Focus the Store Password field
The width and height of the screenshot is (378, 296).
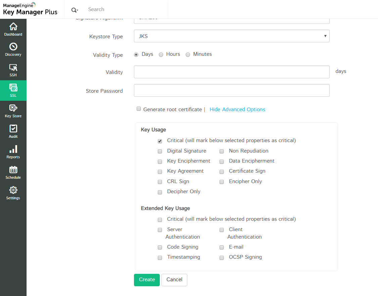tap(232, 90)
